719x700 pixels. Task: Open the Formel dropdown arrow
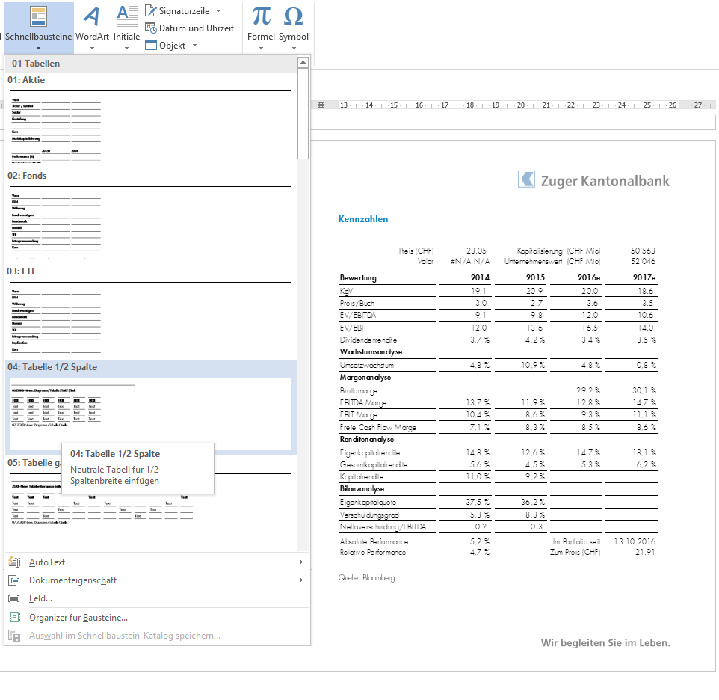(261, 48)
